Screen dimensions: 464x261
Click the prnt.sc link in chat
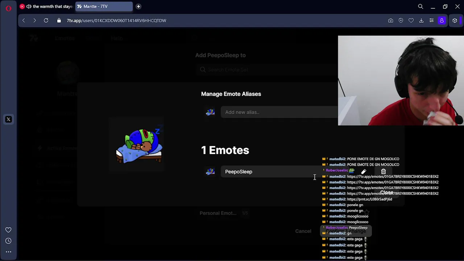click(369, 199)
